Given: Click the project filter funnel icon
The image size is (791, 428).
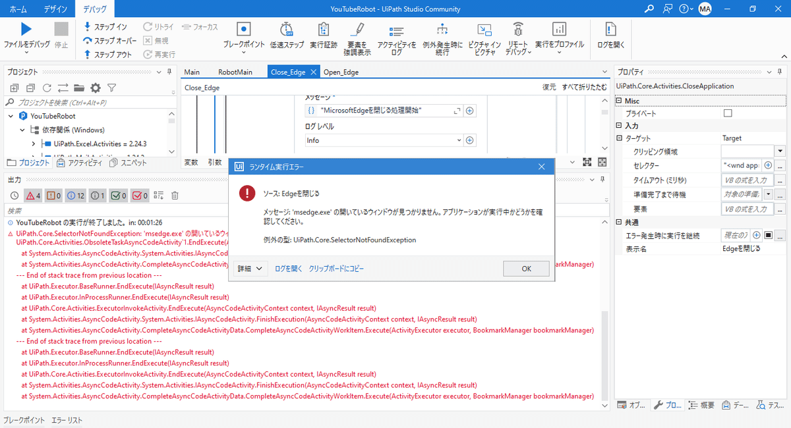Looking at the screenshot, I should click(x=112, y=88).
